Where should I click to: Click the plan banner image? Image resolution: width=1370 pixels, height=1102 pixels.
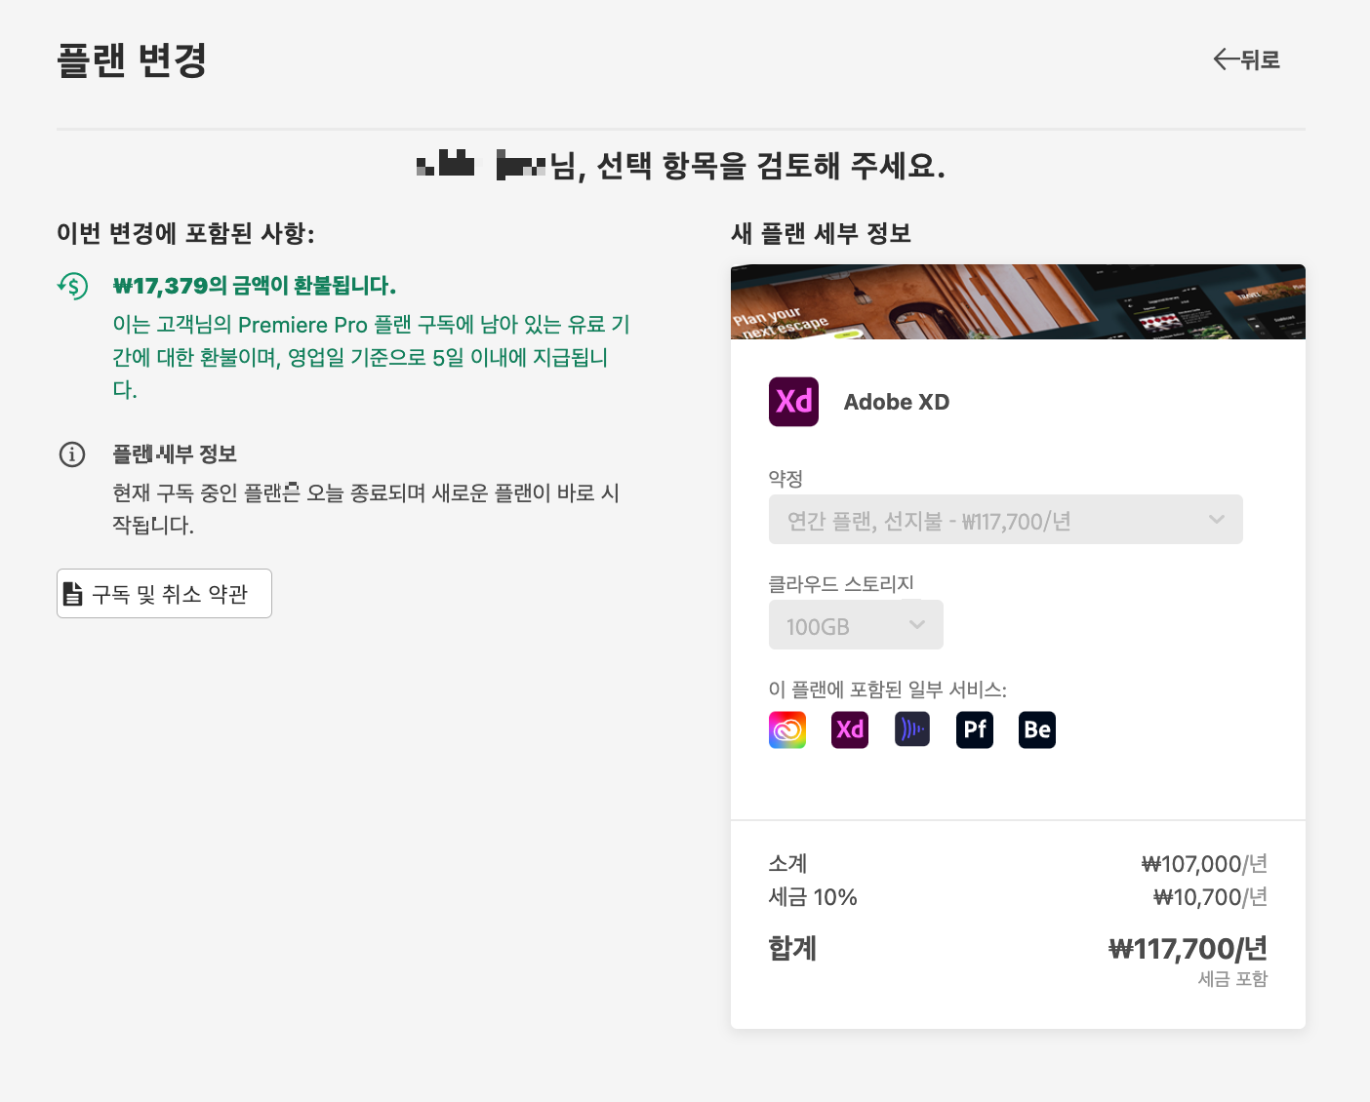1018,302
